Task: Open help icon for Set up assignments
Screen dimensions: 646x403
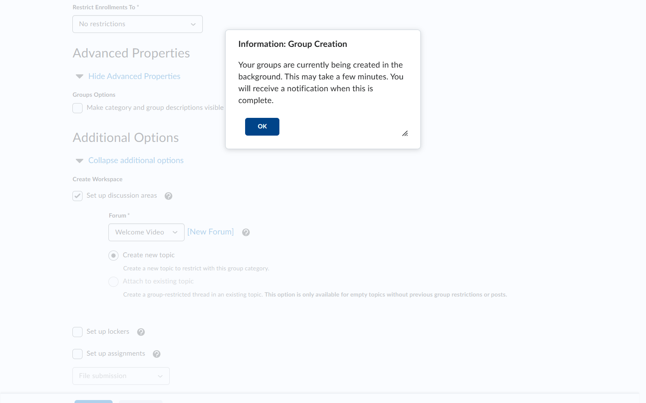Action: pos(157,354)
